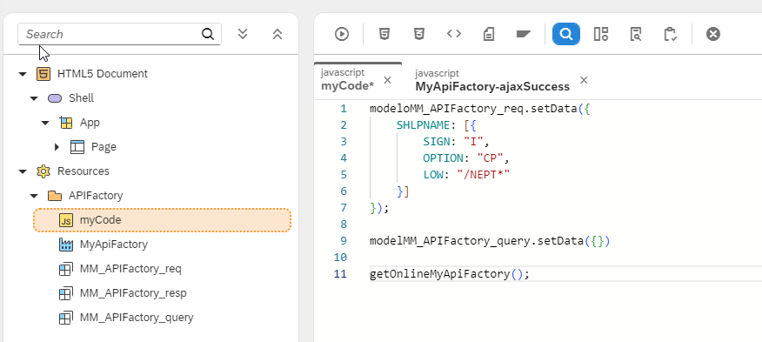Image resolution: width=762 pixels, height=342 pixels.
Task: Select the APIFactory folder item
Action: click(96, 196)
